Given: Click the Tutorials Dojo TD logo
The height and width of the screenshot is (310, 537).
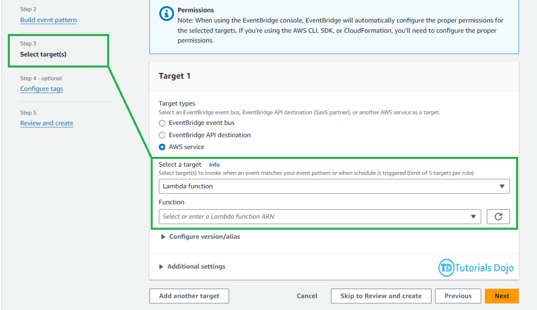Looking at the screenshot, I should (x=447, y=268).
